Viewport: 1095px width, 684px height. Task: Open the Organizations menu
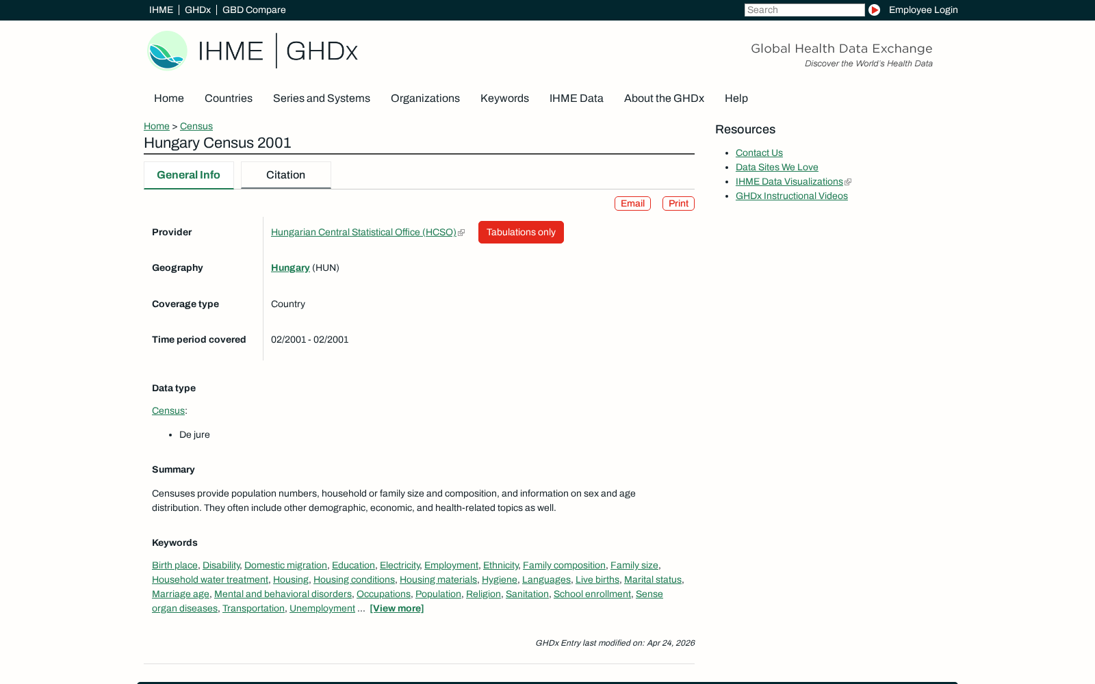click(x=425, y=98)
